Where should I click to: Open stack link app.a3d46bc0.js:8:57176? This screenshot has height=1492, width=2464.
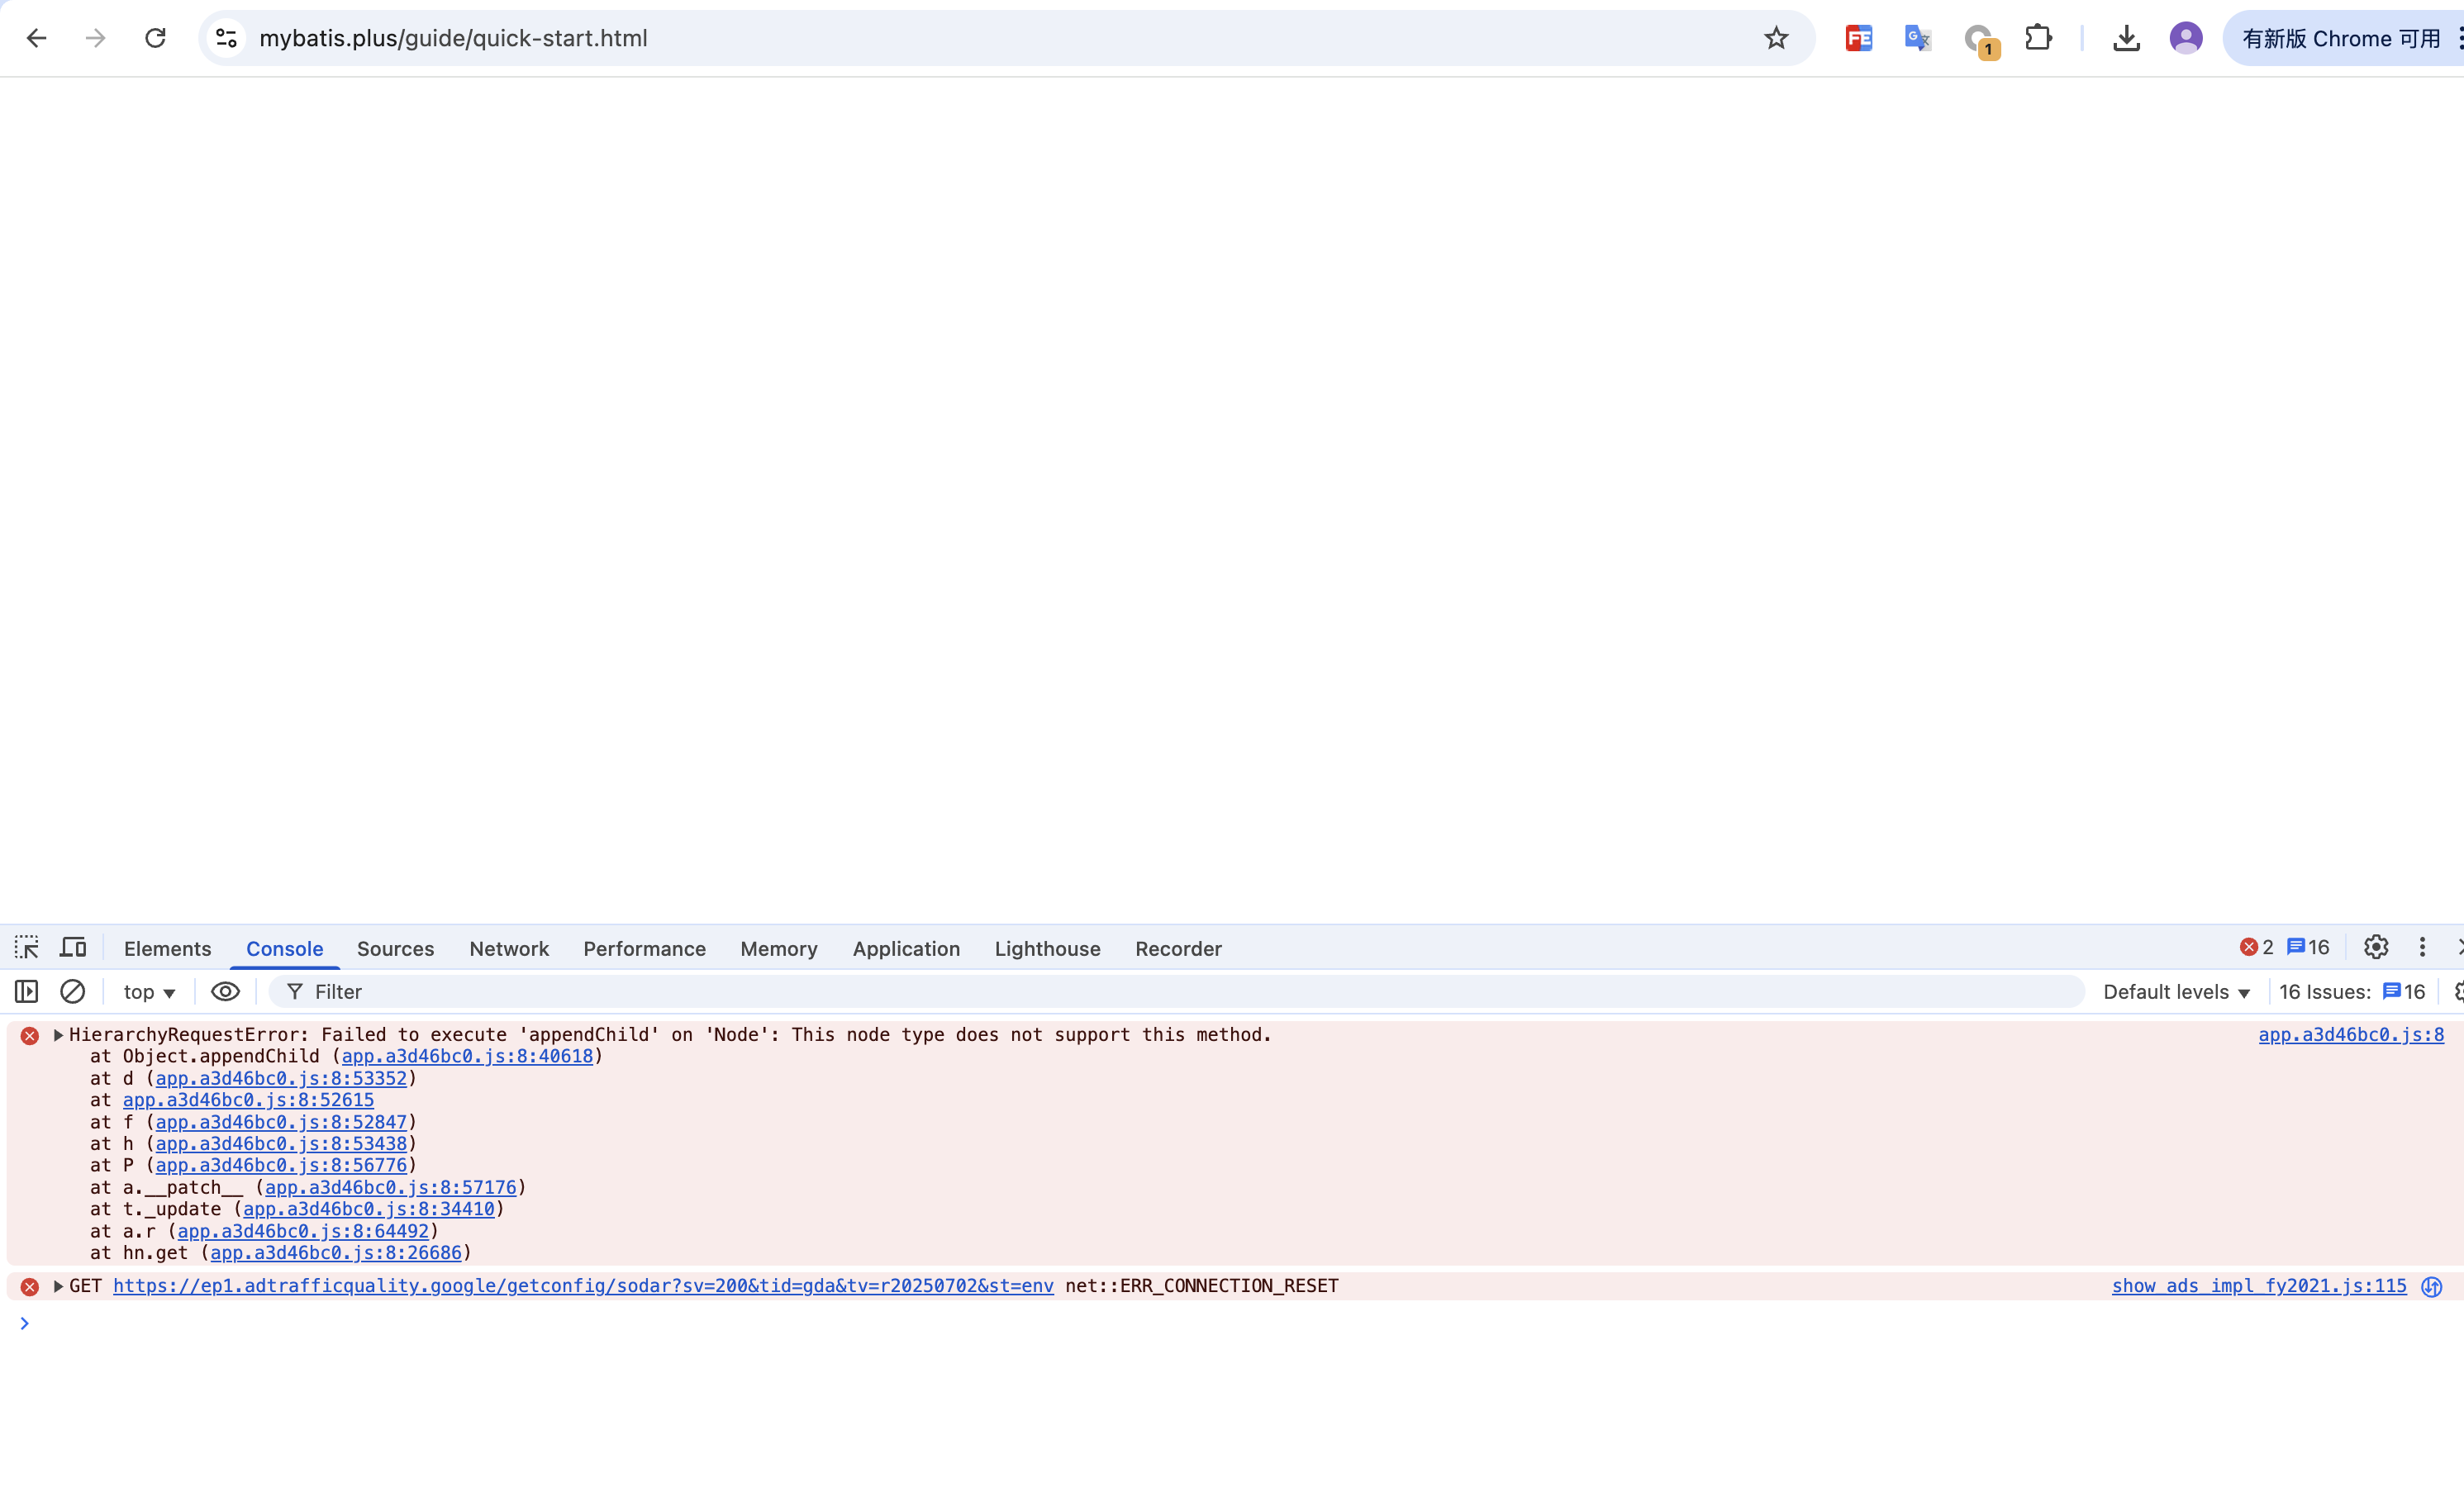tap(390, 1187)
